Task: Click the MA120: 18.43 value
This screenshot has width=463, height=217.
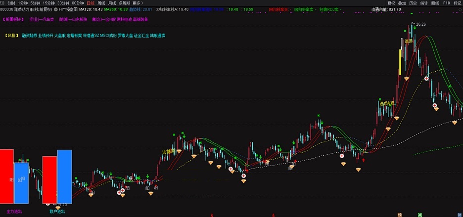Action: coord(91,9)
